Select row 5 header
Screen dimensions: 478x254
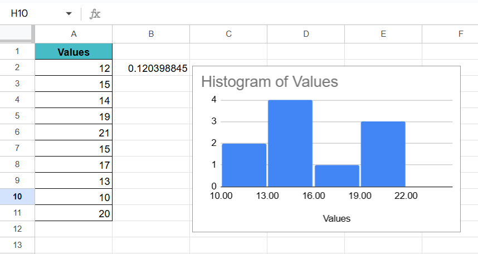[x=17, y=116]
